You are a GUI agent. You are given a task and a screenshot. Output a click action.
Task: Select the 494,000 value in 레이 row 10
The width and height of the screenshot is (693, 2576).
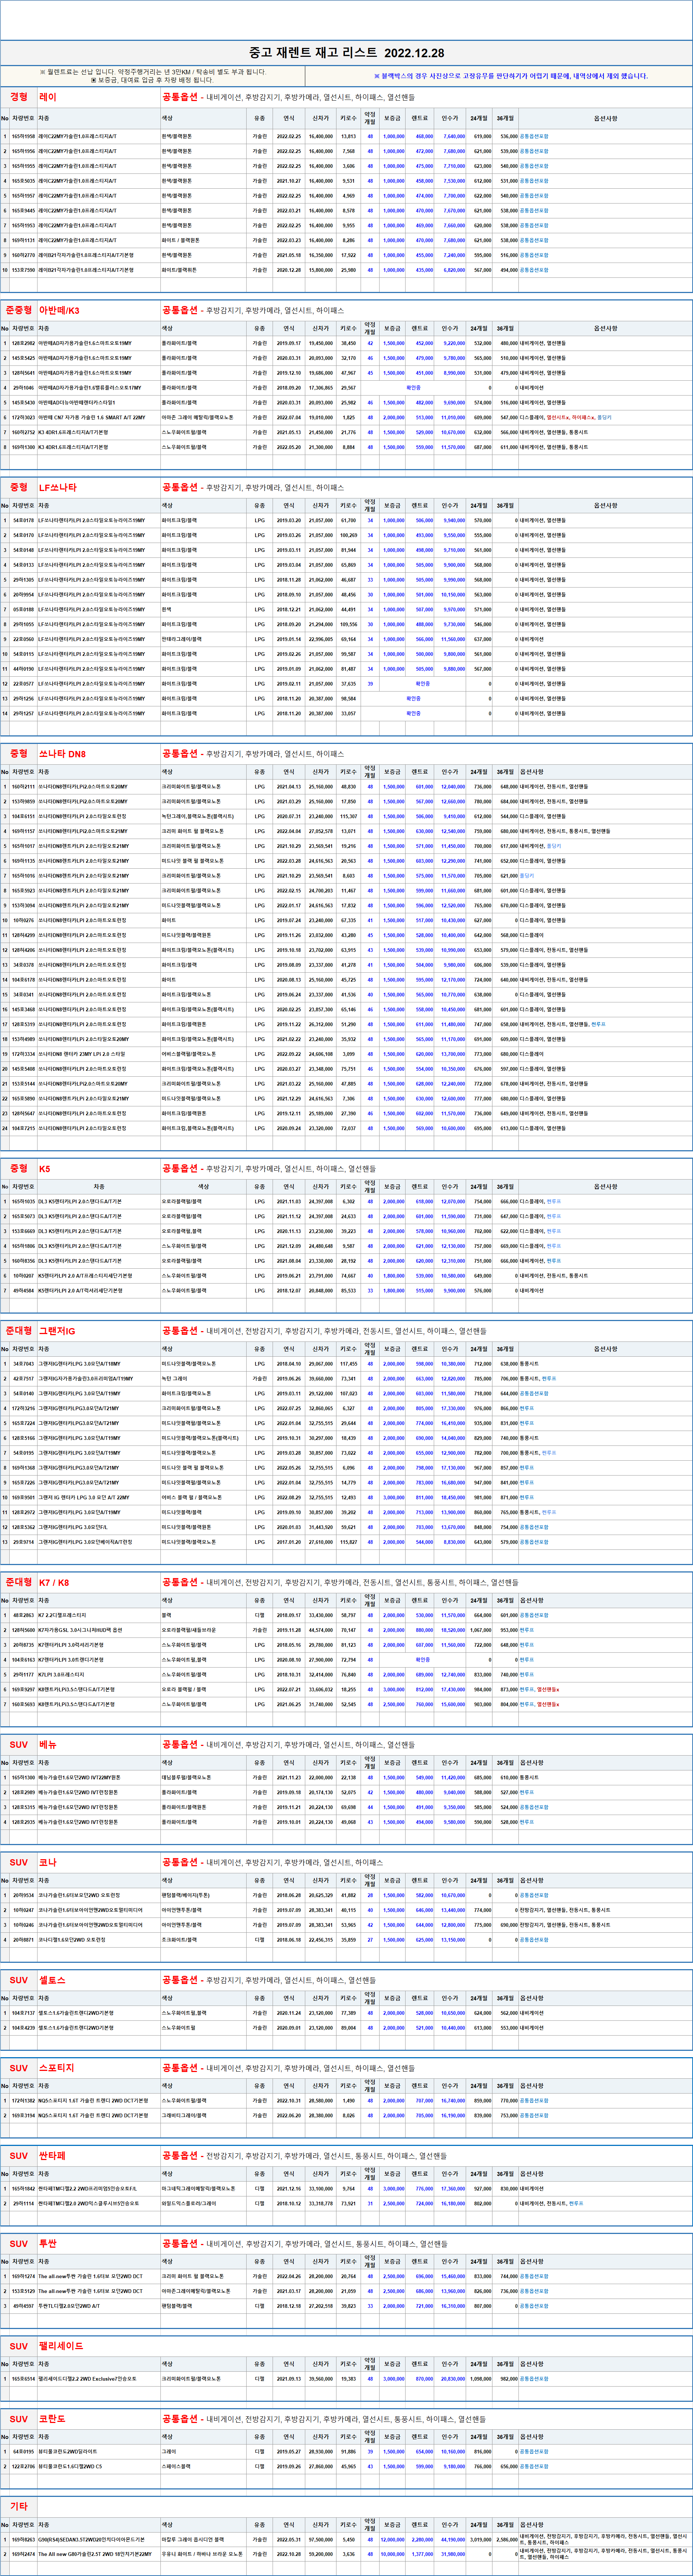click(509, 270)
